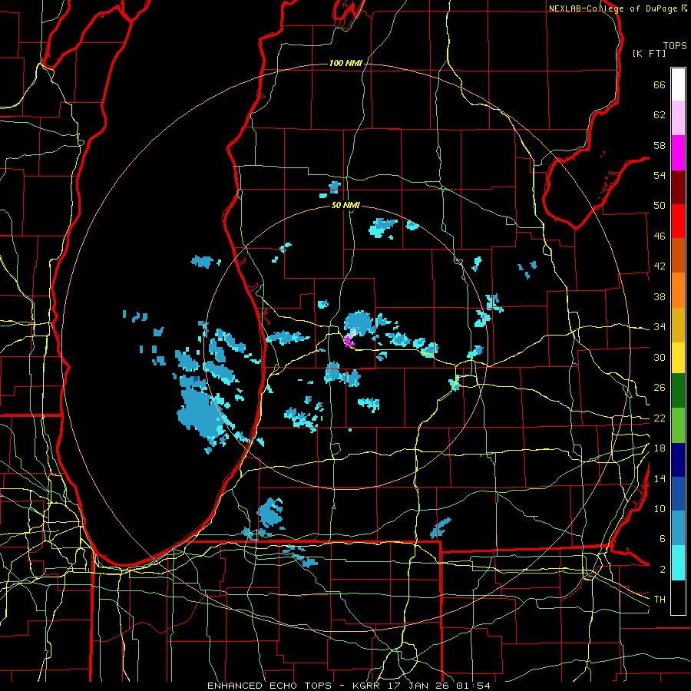The width and height of the screenshot is (691, 691).
Task: Click the medium blue 10-14 legend swatch
Action: click(x=678, y=494)
